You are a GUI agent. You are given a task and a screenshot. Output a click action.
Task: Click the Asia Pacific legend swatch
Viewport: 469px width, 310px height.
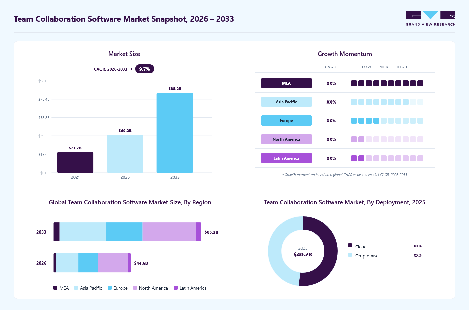coord(76,288)
